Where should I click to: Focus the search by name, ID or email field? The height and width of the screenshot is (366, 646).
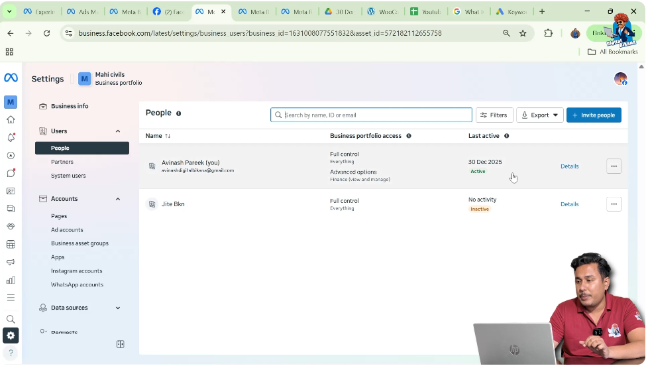(371, 115)
